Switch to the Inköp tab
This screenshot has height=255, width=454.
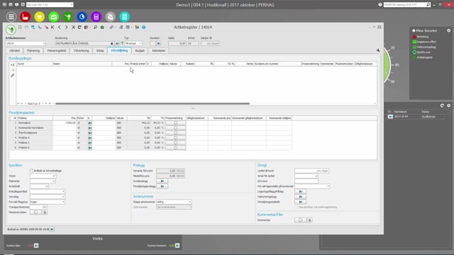coord(100,50)
